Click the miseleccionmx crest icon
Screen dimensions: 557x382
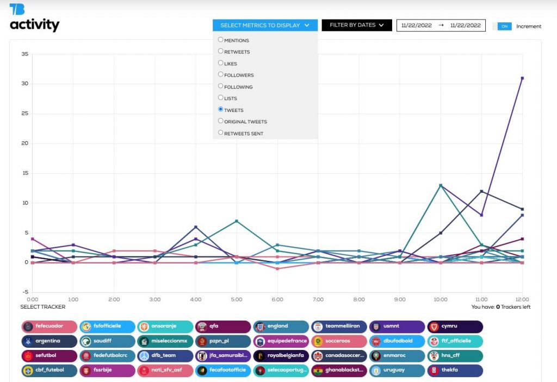point(144,342)
